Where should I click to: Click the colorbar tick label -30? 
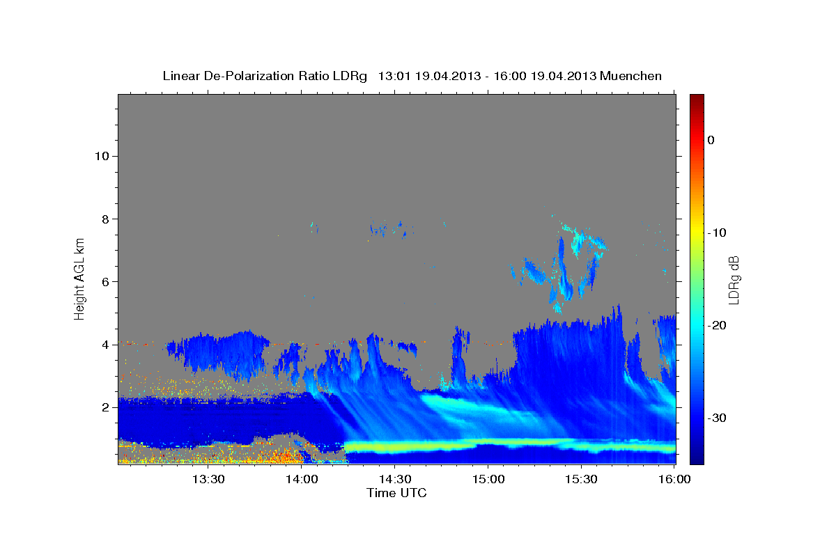point(717,418)
